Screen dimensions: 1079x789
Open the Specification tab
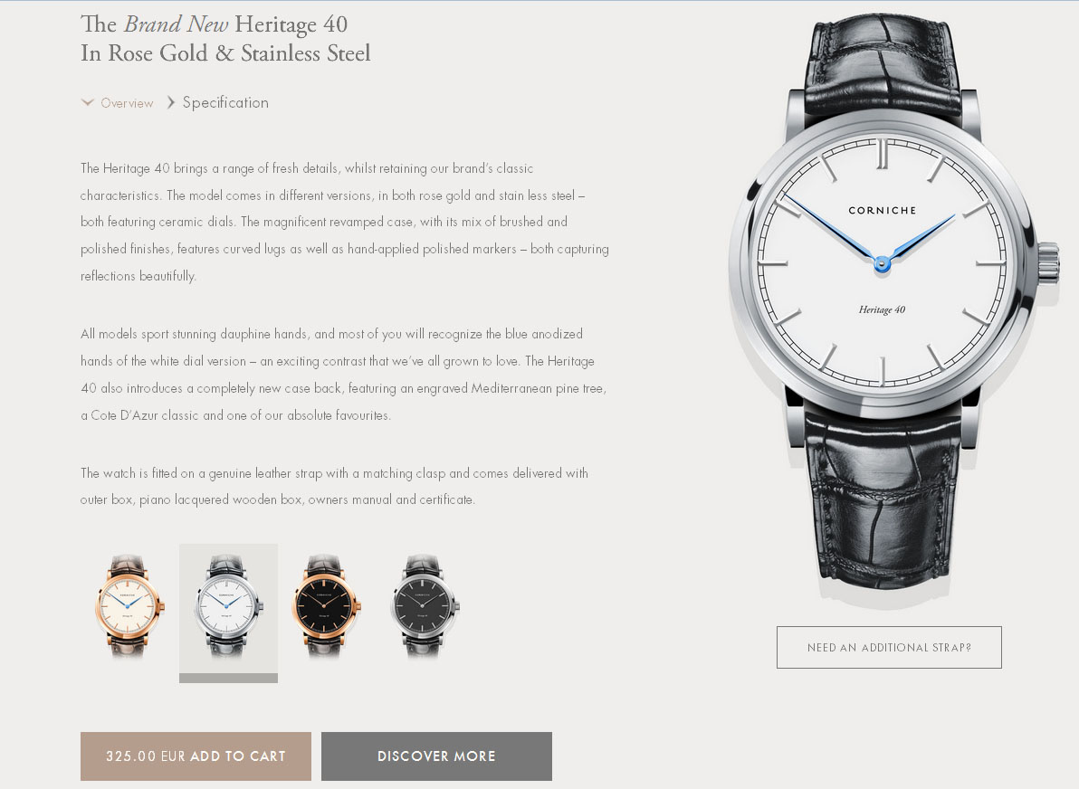point(225,102)
